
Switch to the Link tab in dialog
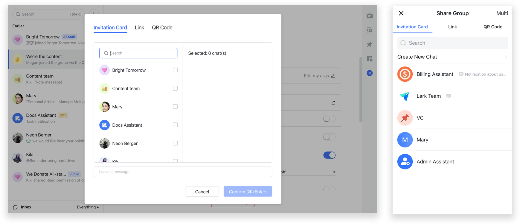(139, 27)
